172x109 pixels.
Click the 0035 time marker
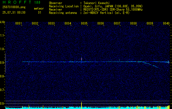pyautogui.click(x=84, y=23)
